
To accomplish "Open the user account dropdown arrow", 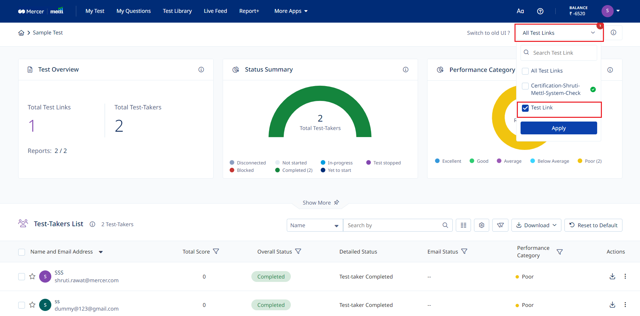I will (x=618, y=11).
